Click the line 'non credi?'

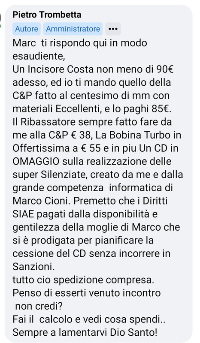pyautogui.click(x=39, y=306)
